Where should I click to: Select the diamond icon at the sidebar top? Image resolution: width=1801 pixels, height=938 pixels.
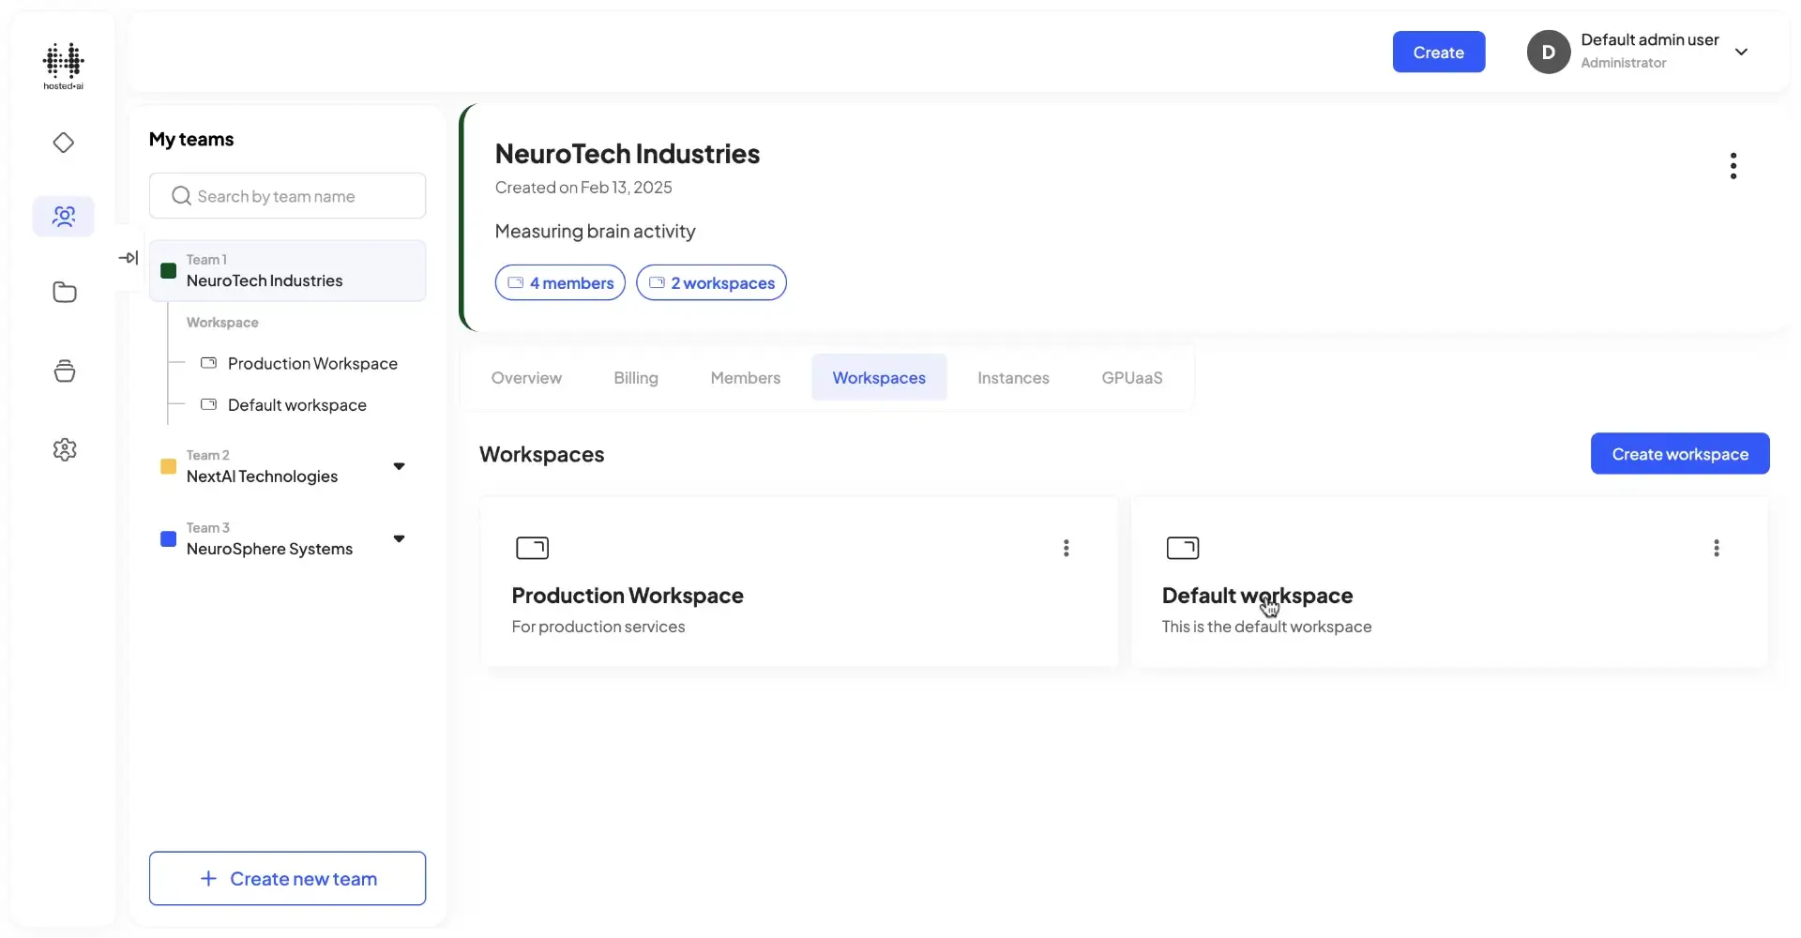(63, 143)
